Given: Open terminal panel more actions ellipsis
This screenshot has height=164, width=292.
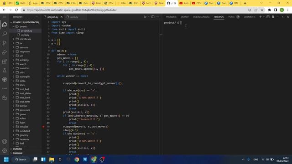Looking at the screenshot, I should [278, 17].
